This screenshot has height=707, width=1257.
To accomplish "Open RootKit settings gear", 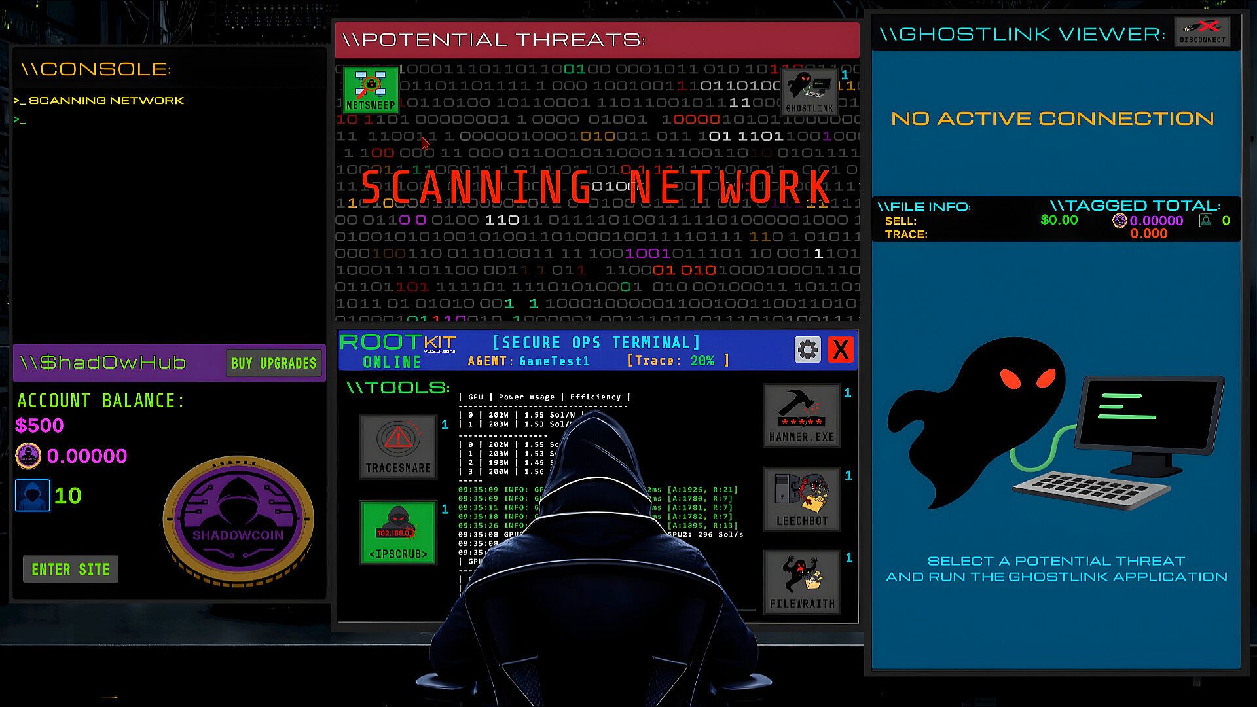I will (807, 350).
